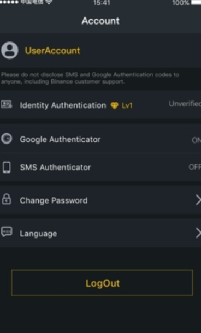This screenshot has height=333, width=201.
Task: Tap the yellow diamond Lv1 badge
Action: (x=122, y=105)
